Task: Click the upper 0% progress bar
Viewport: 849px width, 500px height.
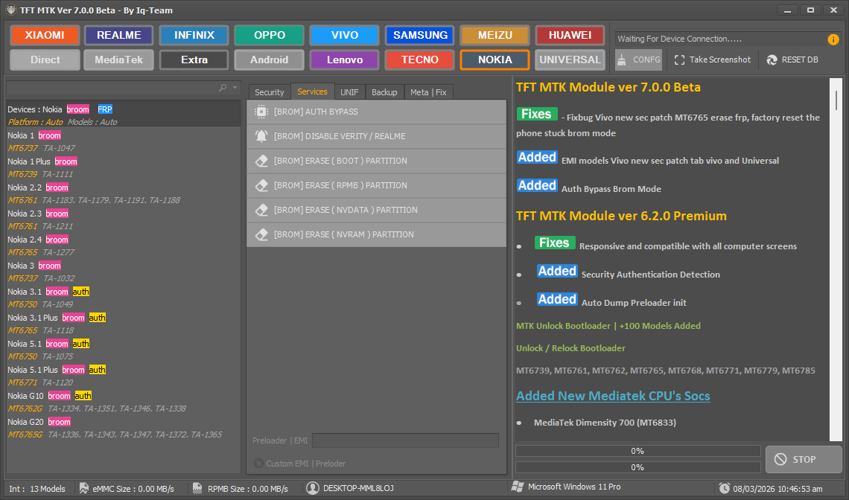Action: (x=637, y=451)
